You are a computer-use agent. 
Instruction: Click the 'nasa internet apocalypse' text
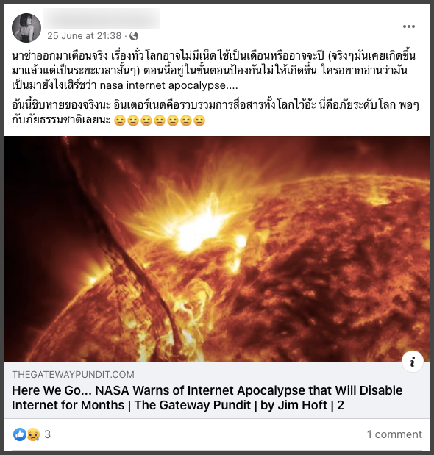coord(163,85)
